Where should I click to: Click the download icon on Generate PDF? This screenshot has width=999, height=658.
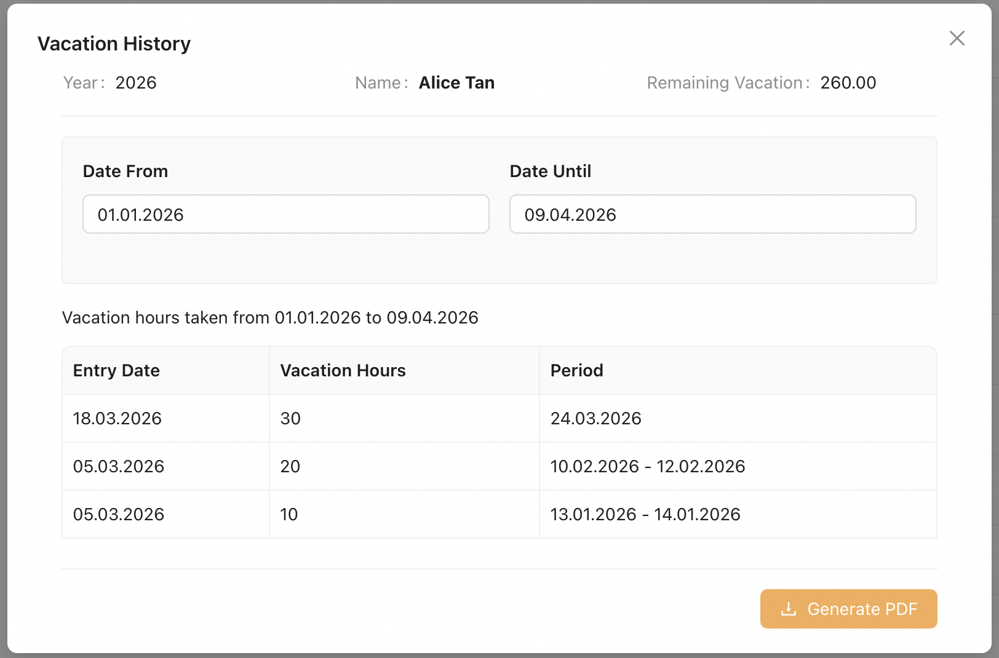tap(788, 609)
